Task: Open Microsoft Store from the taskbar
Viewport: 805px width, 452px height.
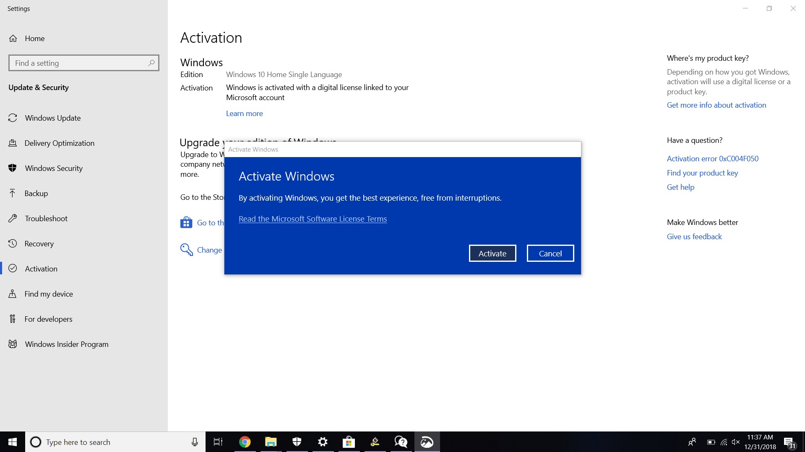Action: [349, 442]
